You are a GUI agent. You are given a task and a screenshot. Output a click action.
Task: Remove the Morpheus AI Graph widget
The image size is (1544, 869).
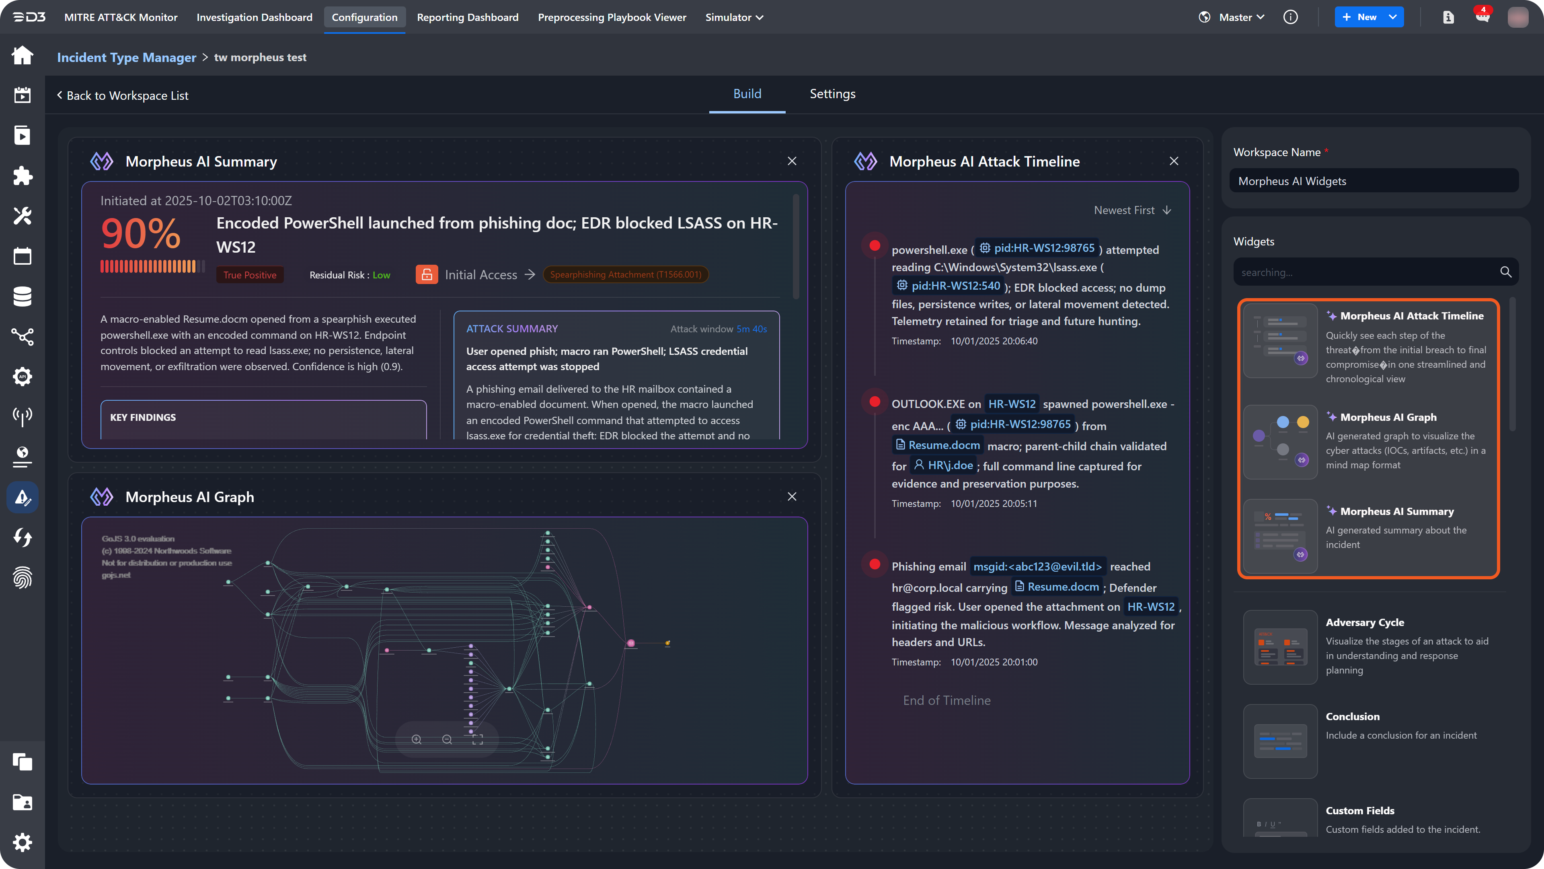792,496
